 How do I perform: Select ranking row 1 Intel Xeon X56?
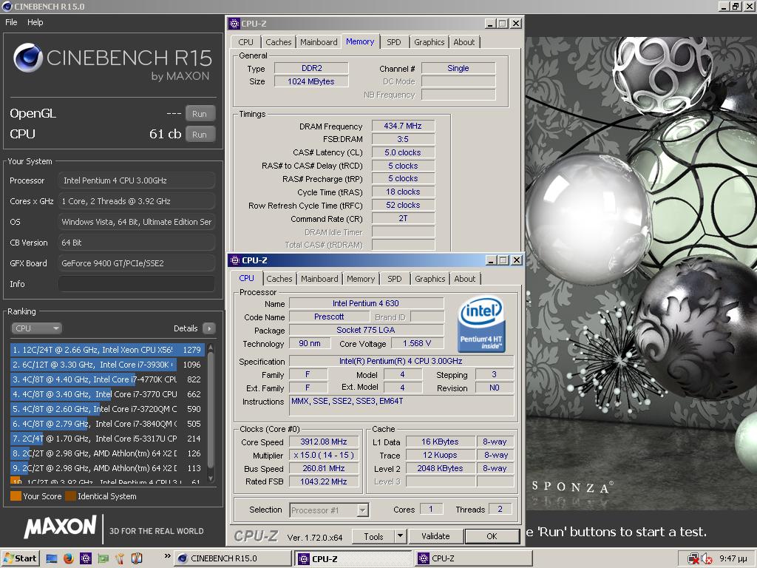(x=107, y=350)
